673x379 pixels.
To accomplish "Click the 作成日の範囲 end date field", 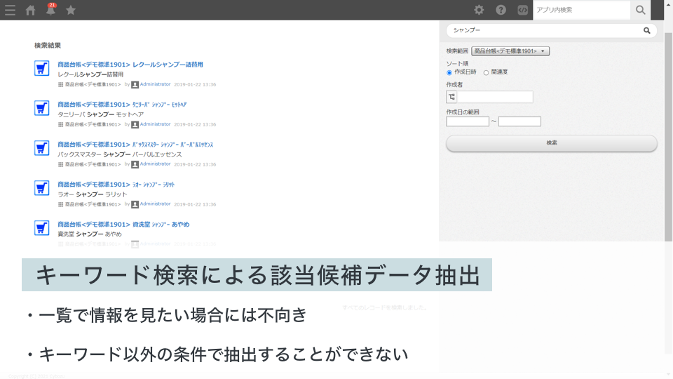I will (519, 121).
